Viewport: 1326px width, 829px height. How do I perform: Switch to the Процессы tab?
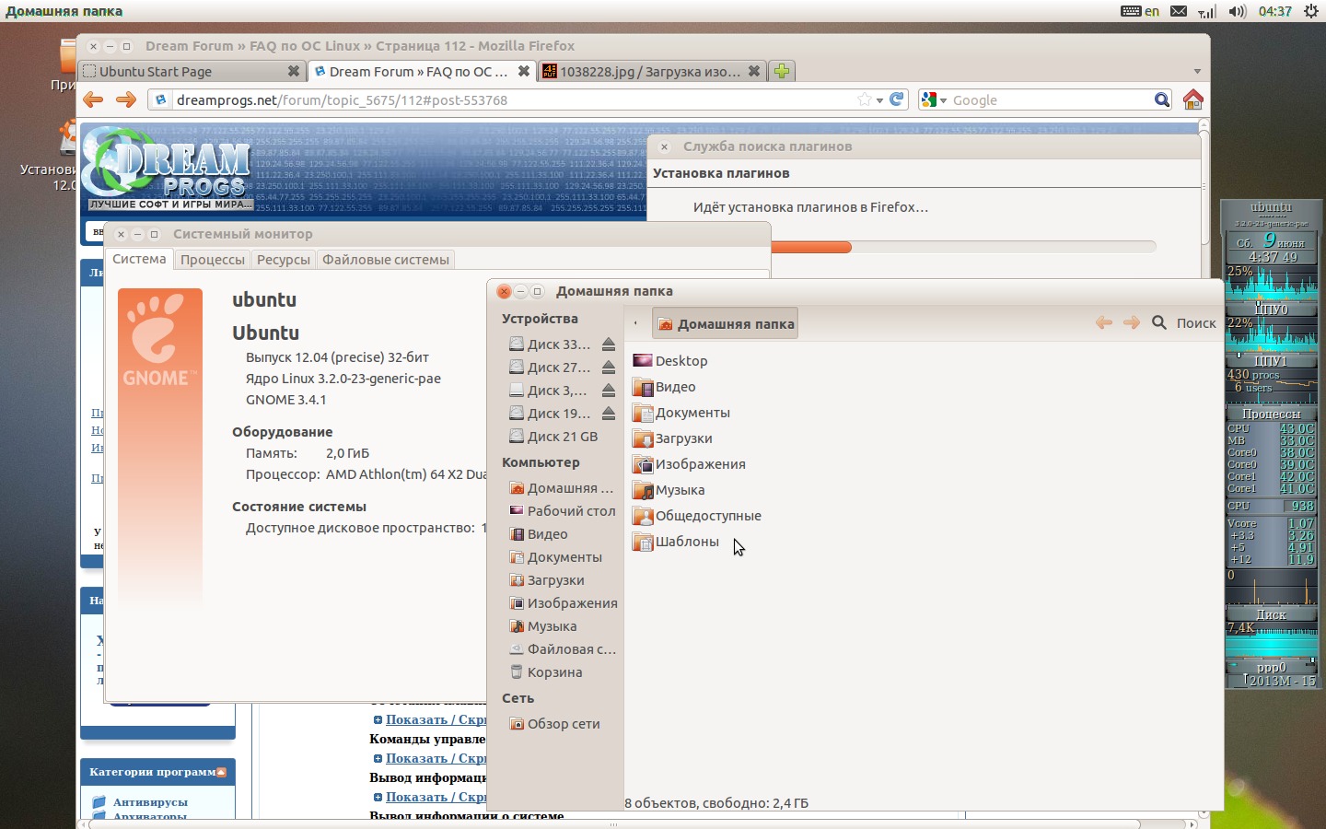213,260
